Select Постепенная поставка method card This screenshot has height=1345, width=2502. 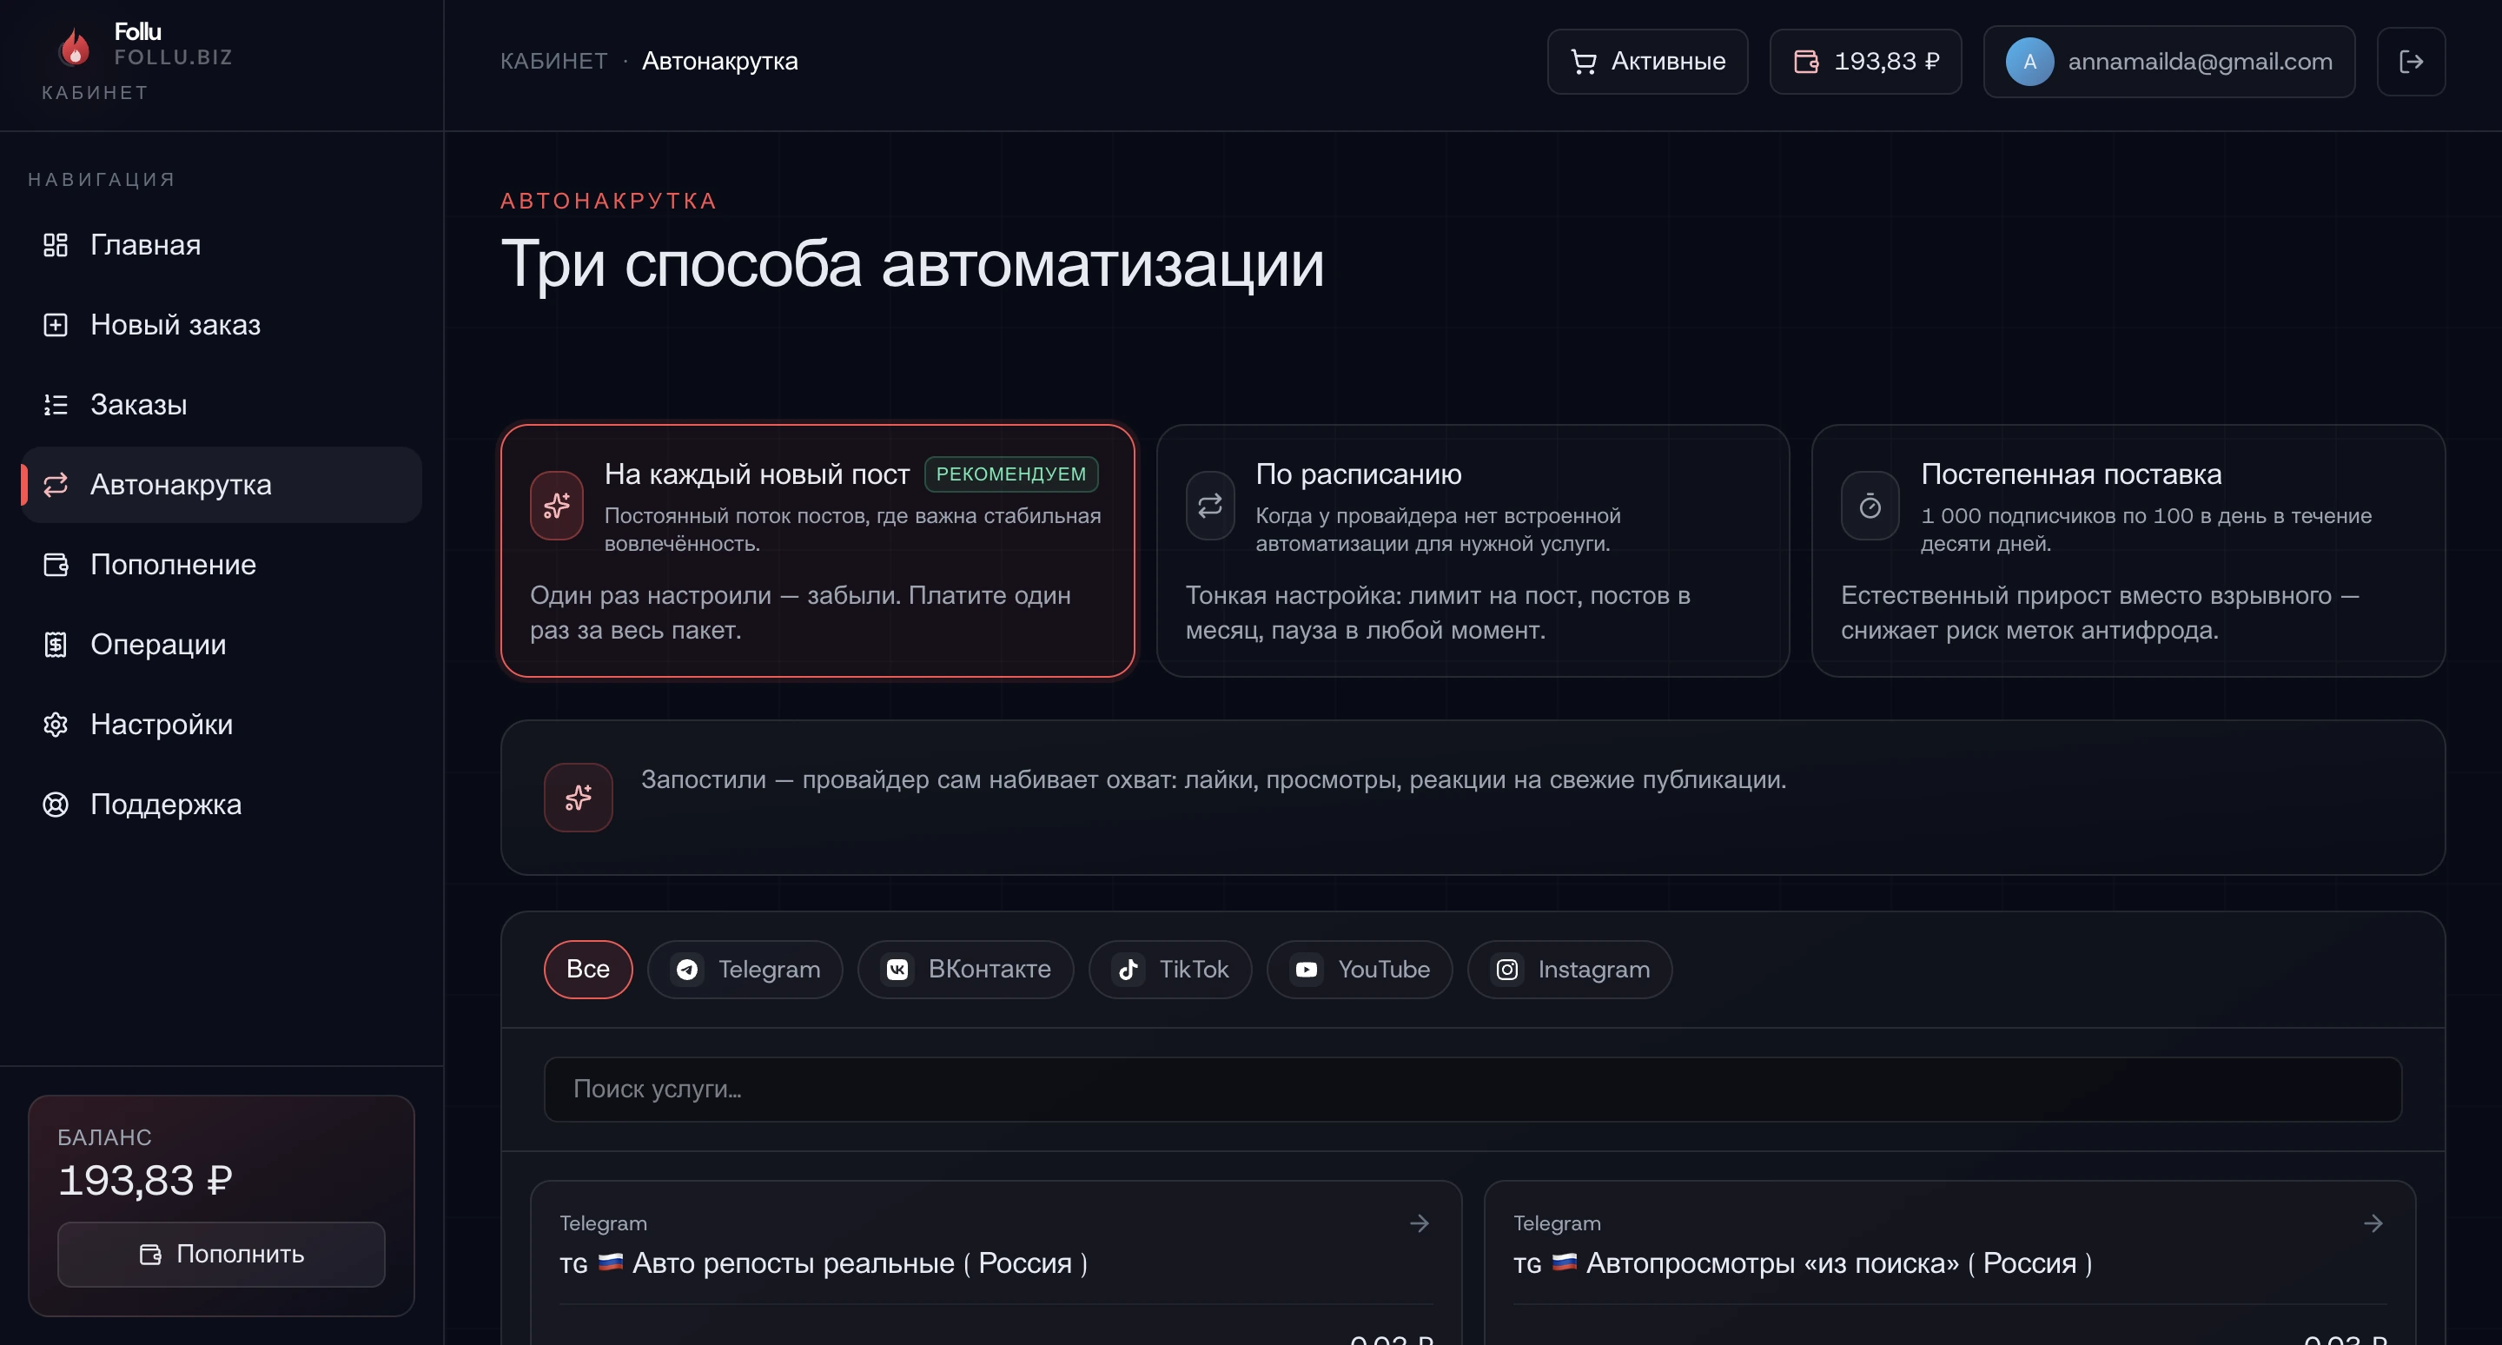(x=2128, y=551)
